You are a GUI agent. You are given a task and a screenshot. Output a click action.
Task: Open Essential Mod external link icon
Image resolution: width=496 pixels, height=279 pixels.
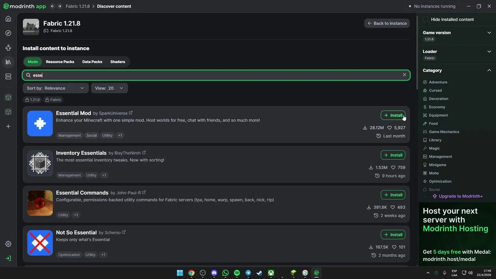pos(131,113)
